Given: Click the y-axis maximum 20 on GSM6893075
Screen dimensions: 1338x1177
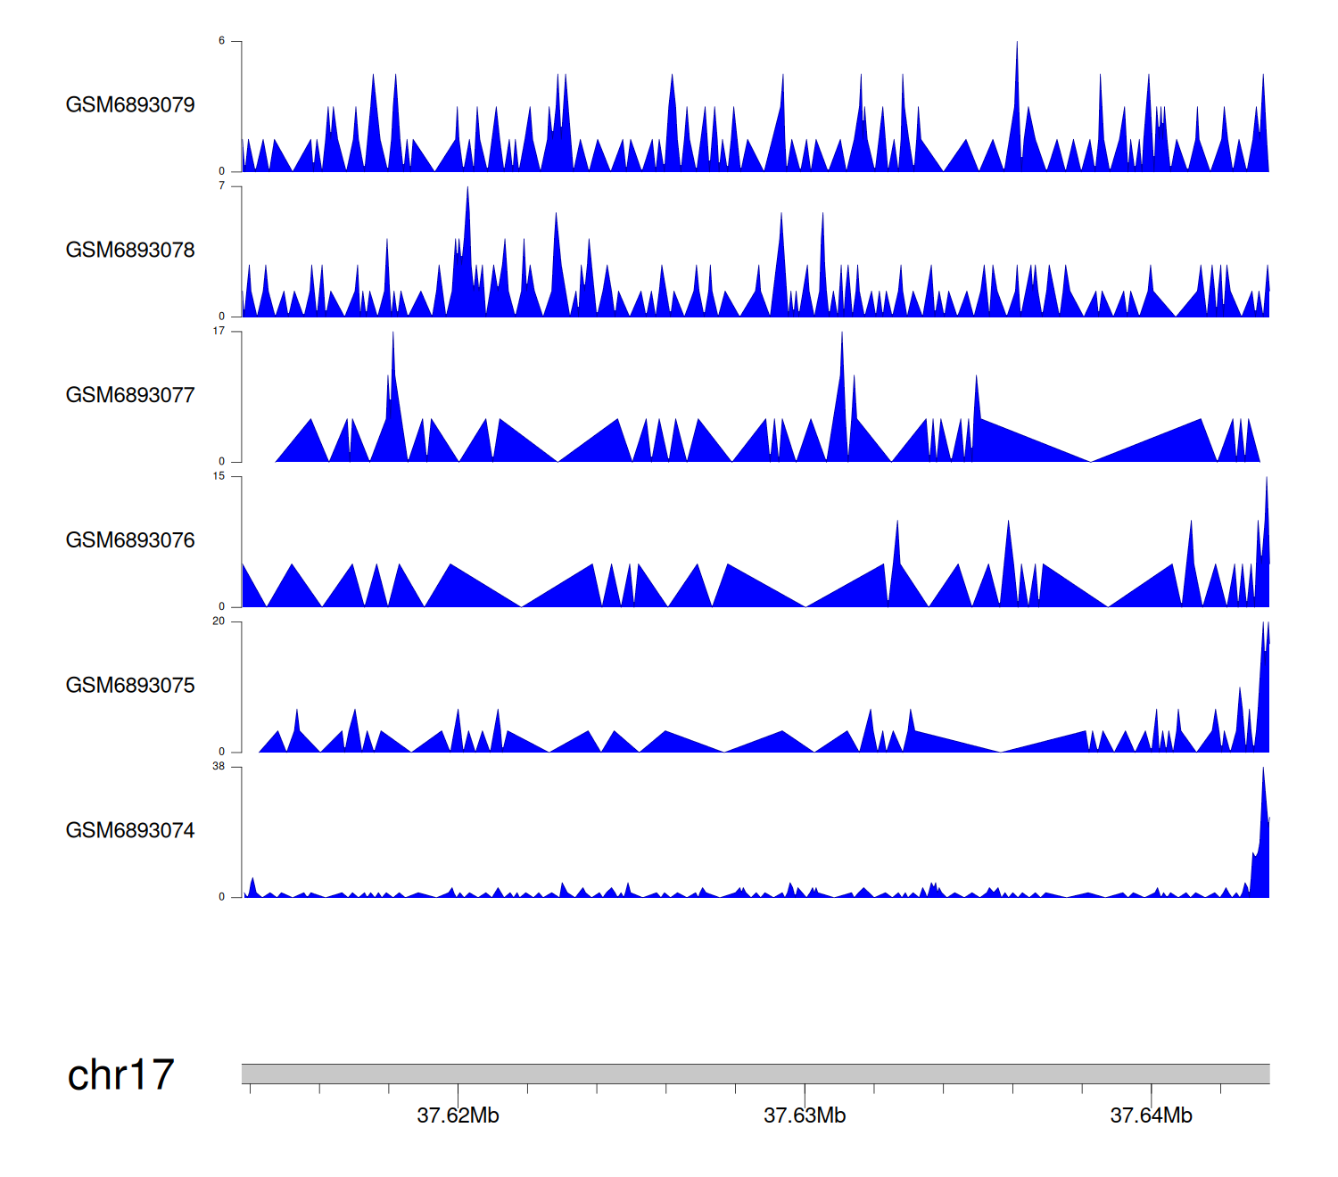Looking at the screenshot, I should (219, 621).
